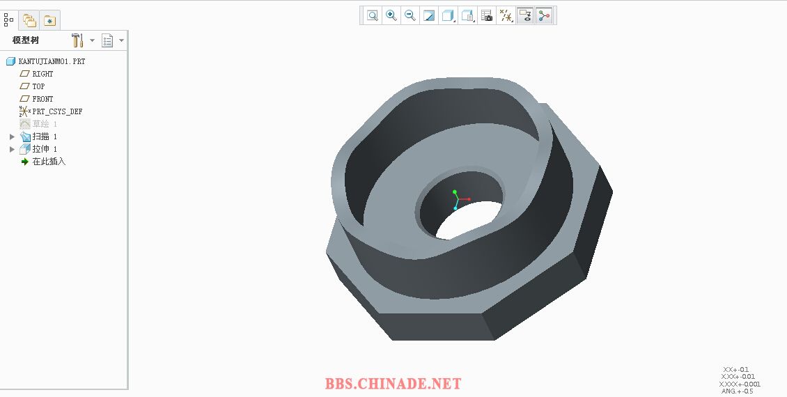Image resolution: width=787 pixels, height=397 pixels.
Task: Switch to the Folder Browser tab
Action: tap(30, 21)
